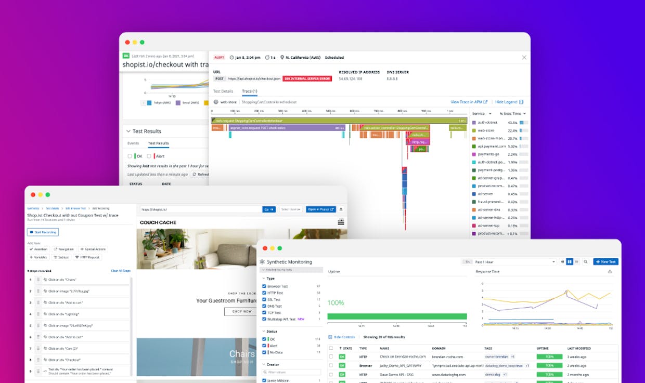This screenshot has width=645, height=383.
Task: Open the Couch Cache hamburger menu icon
Action: tap(341, 222)
